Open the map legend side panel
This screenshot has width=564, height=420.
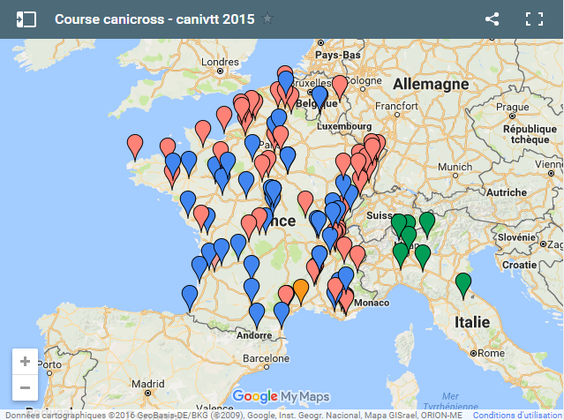[26, 19]
